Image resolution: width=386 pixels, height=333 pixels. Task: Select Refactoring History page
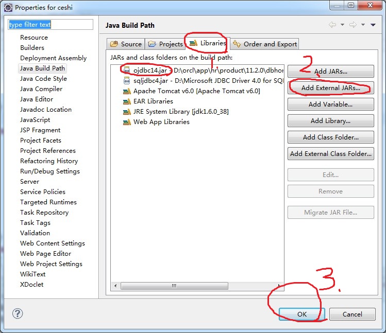click(x=49, y=161)
